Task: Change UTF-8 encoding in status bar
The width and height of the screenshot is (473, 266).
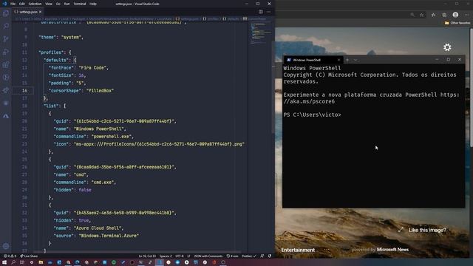Action: pyautogui.click(x=180, y=256)
